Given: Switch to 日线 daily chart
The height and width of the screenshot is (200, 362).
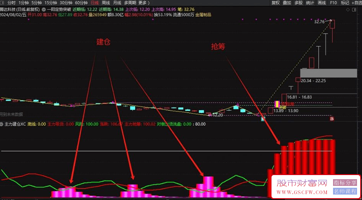Looking at the screenshot, I should click(x=94, y=3).
